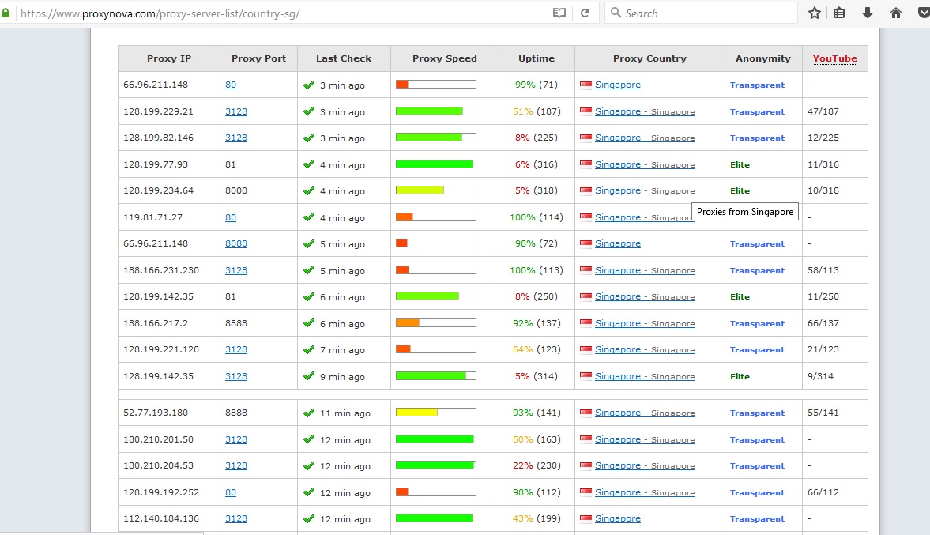Click green checkmark in 180.210.204.53 row
The image size is (930, 535).
tap(309, 465)
